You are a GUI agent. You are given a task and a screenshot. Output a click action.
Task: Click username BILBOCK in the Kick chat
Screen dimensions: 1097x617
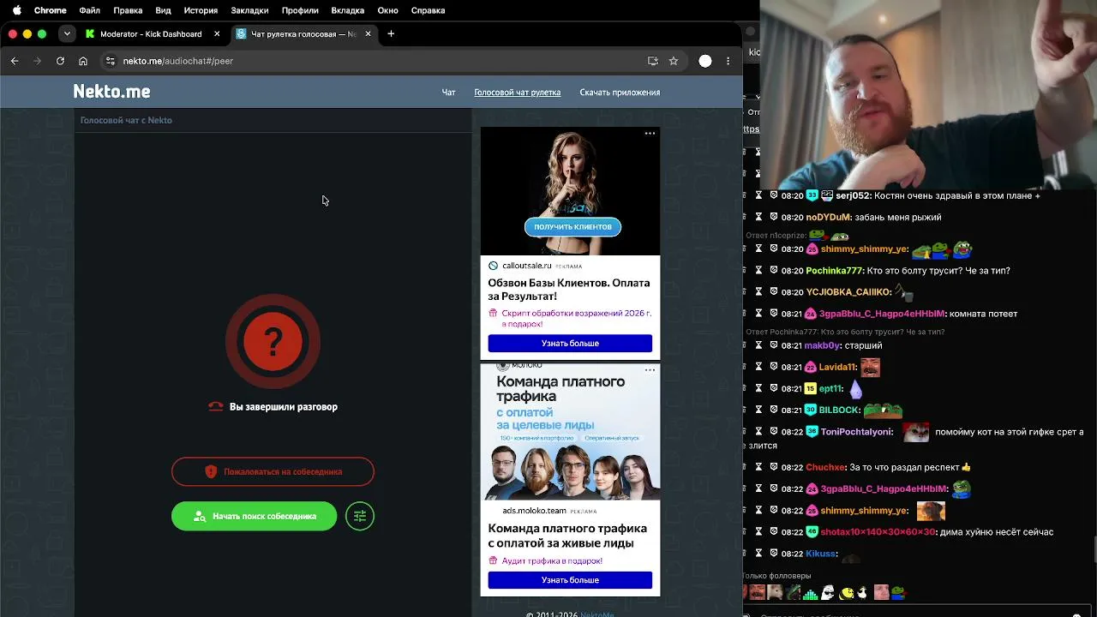[839, 410]
